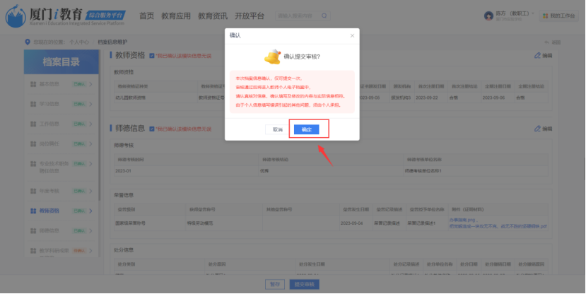Open the 教育资讯 menu
Screen dimensions: 586x294
point(211,16)
